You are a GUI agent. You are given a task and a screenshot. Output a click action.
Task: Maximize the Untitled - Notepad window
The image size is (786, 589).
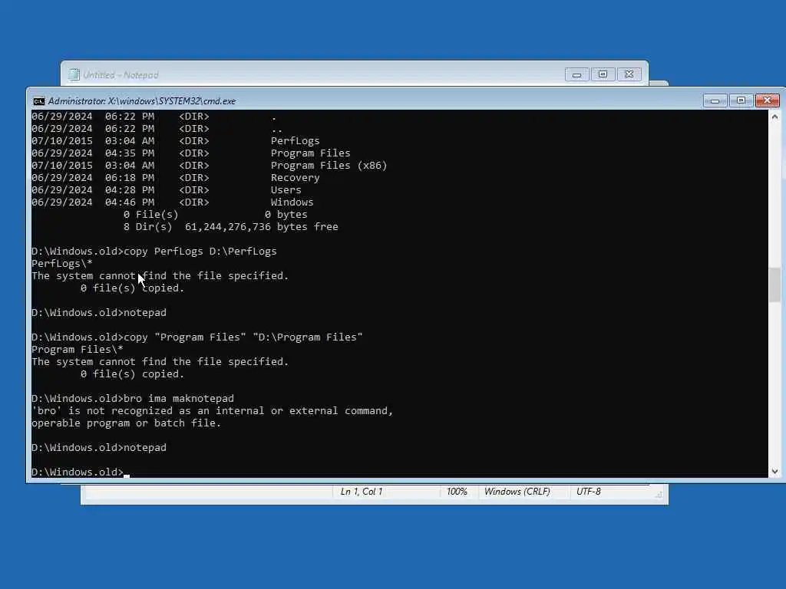pyautogui.click(x=603, y=74)
